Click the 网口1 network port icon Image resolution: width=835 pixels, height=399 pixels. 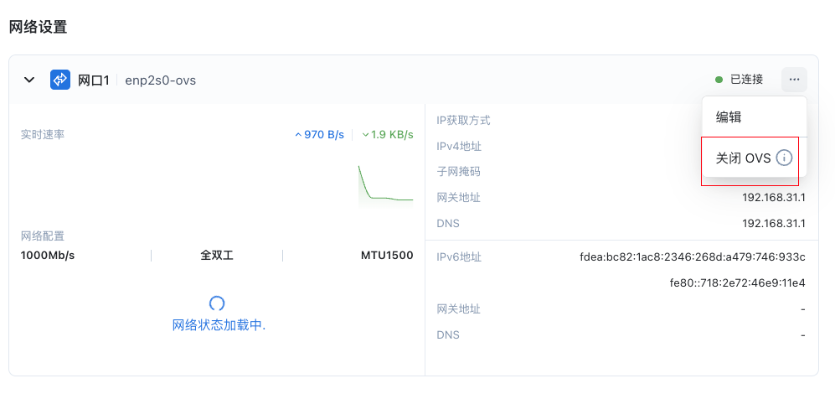coord(59,80)
